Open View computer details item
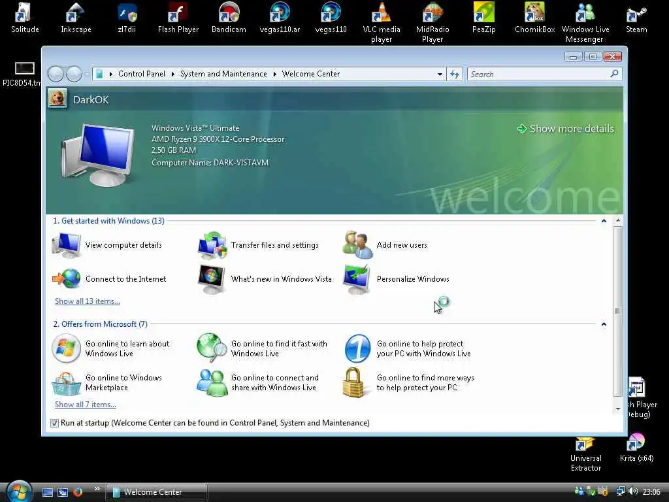 coord(107,245)
